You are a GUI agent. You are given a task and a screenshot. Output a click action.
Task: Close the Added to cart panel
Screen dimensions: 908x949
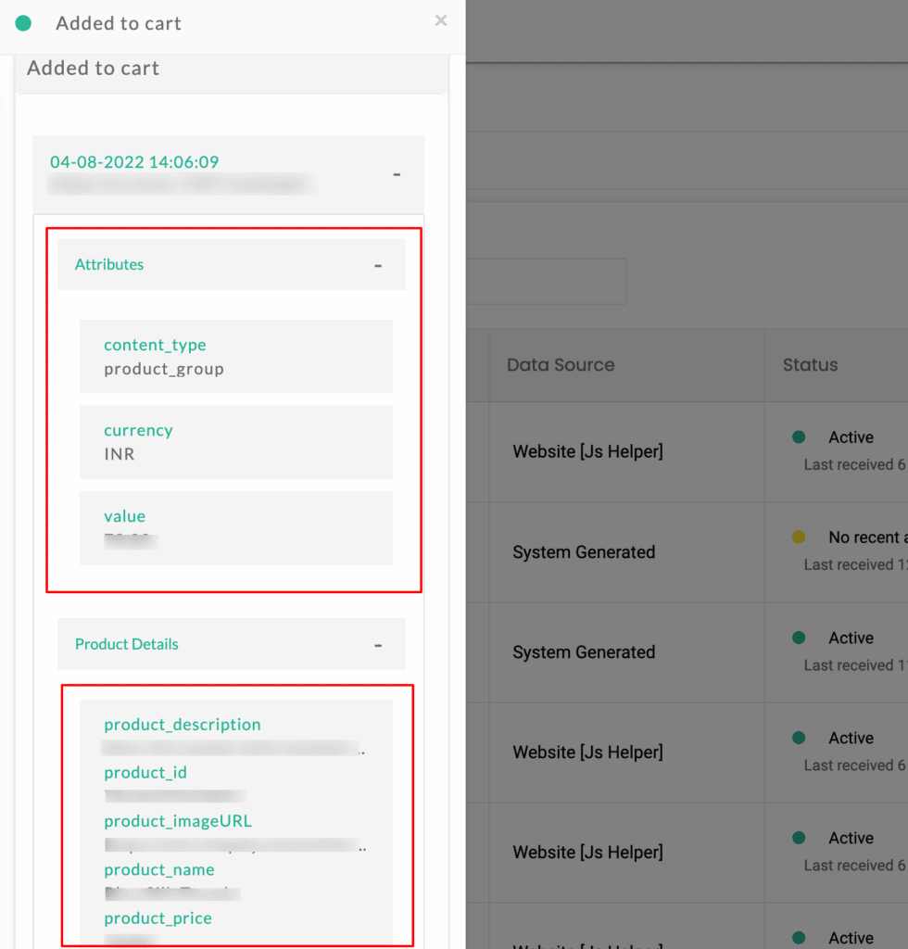(x=441, y=20)
